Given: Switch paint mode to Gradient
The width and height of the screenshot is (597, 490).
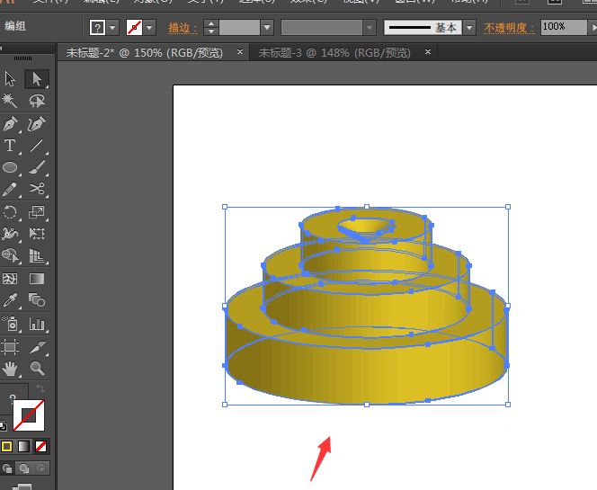Looking at the screenshot, I should pyautogui.click(x=24, y=446).
